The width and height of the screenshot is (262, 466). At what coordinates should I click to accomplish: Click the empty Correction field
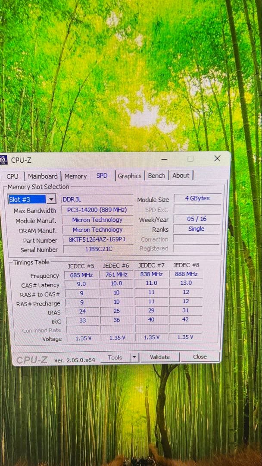pyautogui.click(x=196, y=239)
